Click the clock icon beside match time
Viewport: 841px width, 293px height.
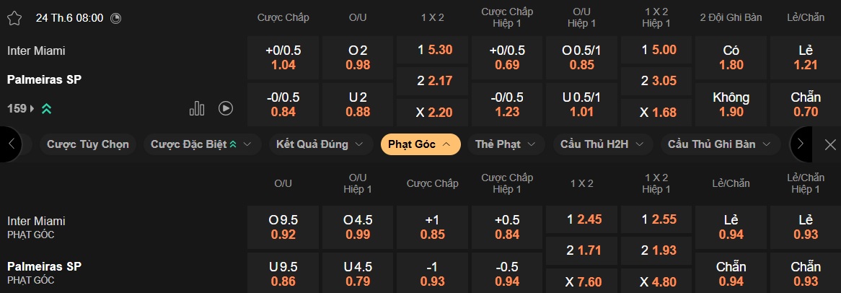pyautogui.click(x=116, y=18)
